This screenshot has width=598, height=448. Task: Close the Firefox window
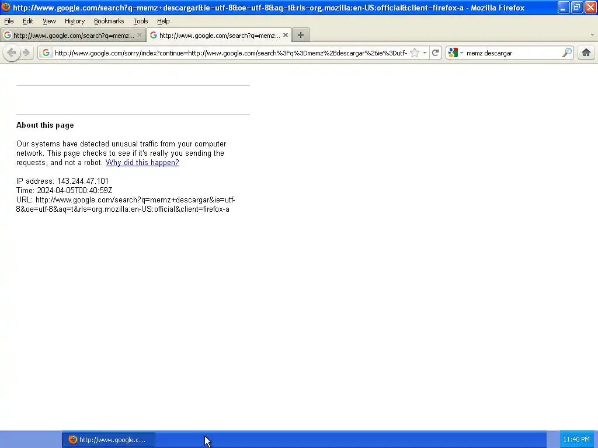pos(590,7)
